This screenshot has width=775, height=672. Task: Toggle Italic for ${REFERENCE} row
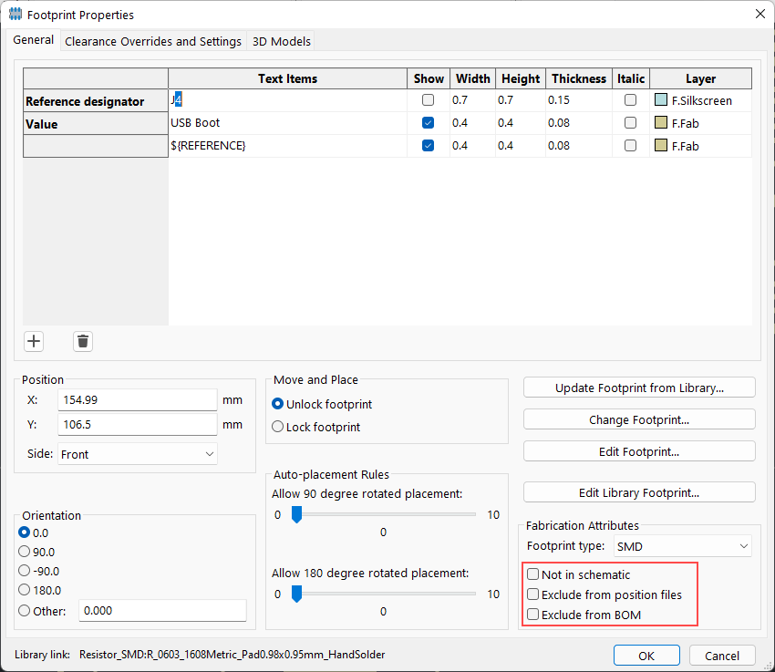[630, 145]
